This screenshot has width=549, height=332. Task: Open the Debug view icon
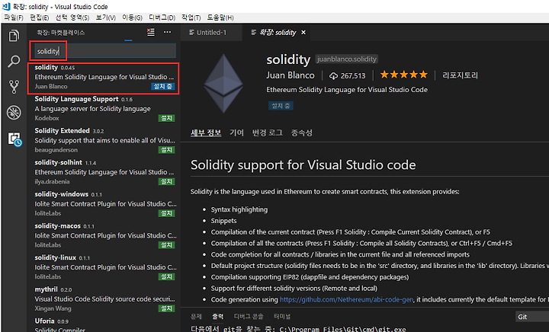[x=14, y=113]
